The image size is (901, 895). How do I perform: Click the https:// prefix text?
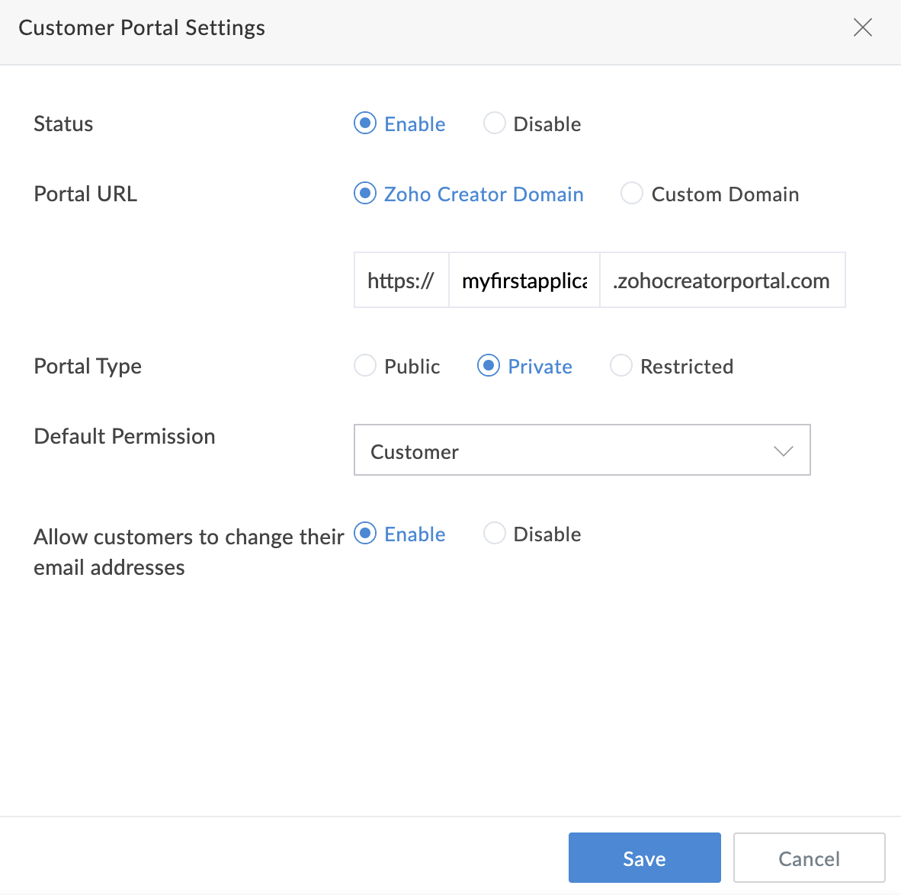tap(400, 281)
